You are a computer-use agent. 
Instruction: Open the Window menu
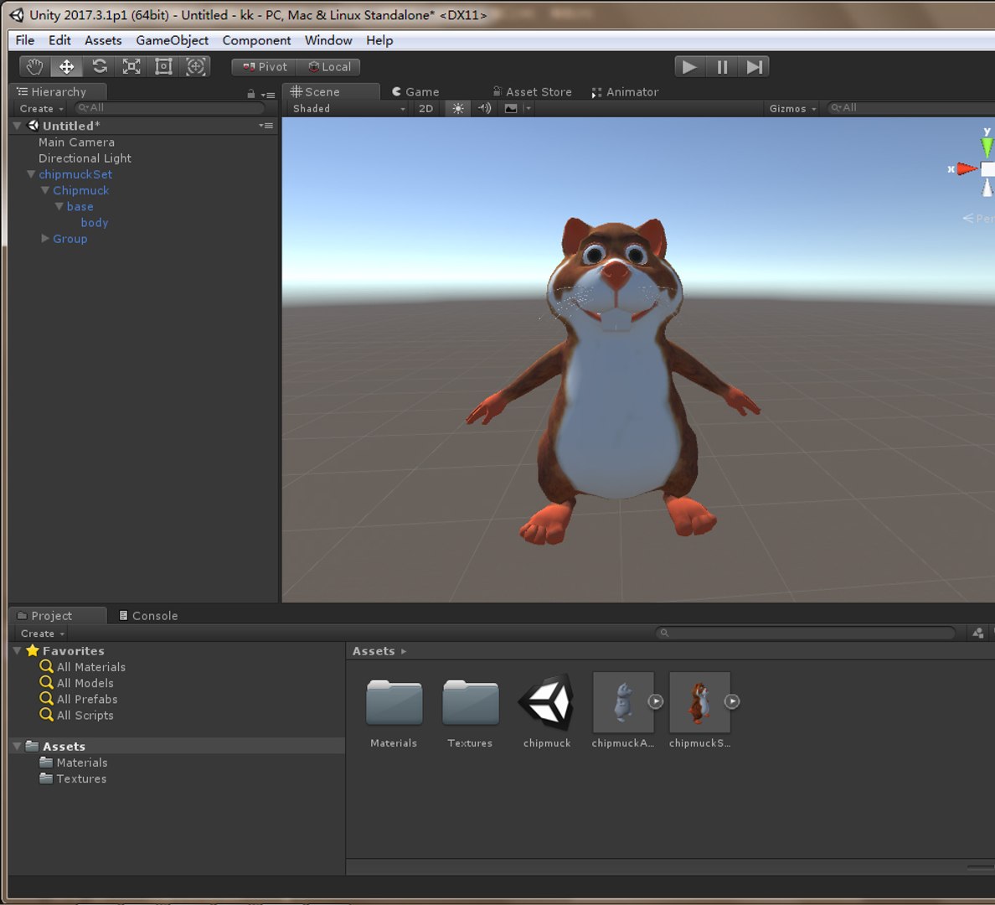pos(328,40)
